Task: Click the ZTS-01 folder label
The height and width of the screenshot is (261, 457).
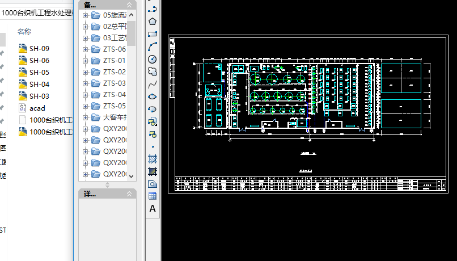Action: 115,61
